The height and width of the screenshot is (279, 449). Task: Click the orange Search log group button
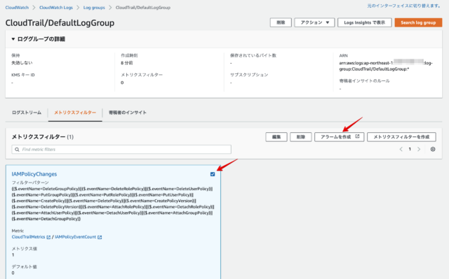click(418, 22)
